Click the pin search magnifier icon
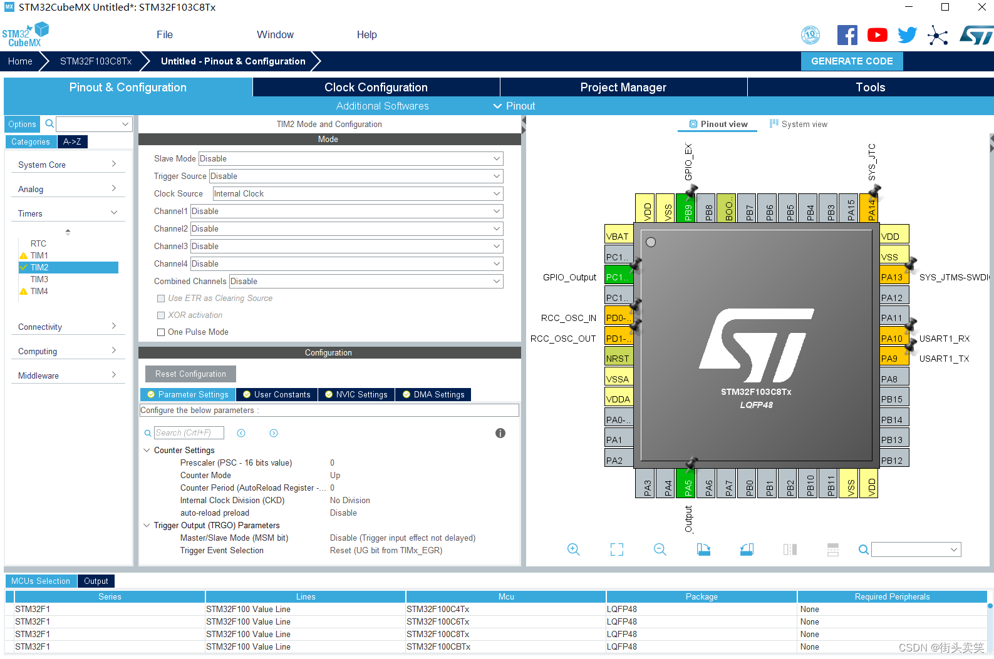Image resolution: width=994 pixels, height=659 pixels. [x=864, y=549]
